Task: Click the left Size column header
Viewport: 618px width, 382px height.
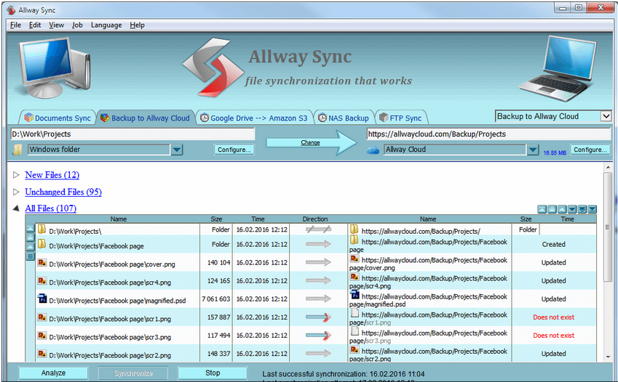Action: [216, 219]
